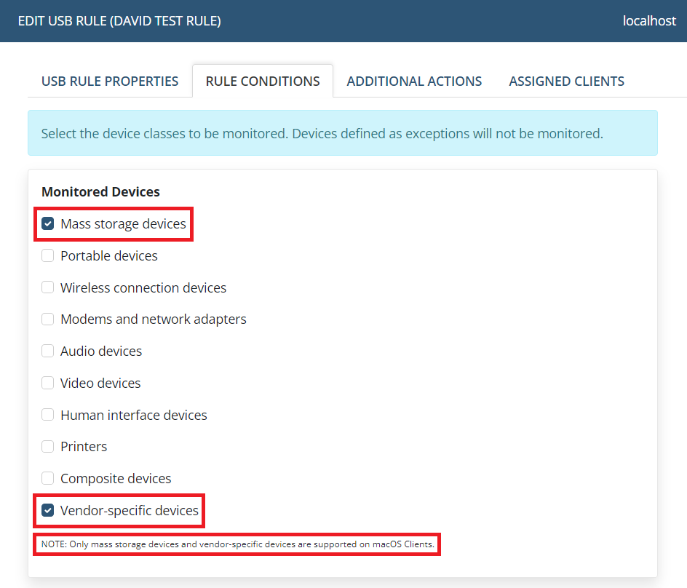
Task: Check the Video devices checkbox
Action: click(x=48, y=383)
